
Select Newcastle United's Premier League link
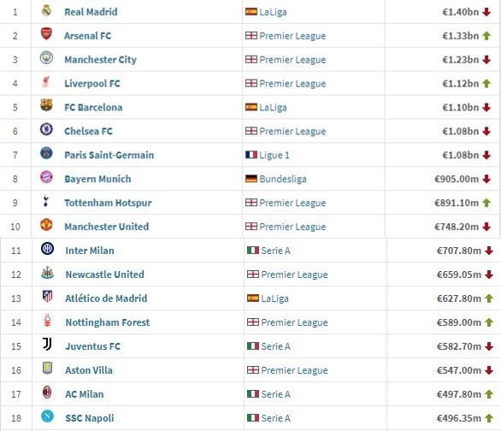pyautogui.click(x=294, y=275)
